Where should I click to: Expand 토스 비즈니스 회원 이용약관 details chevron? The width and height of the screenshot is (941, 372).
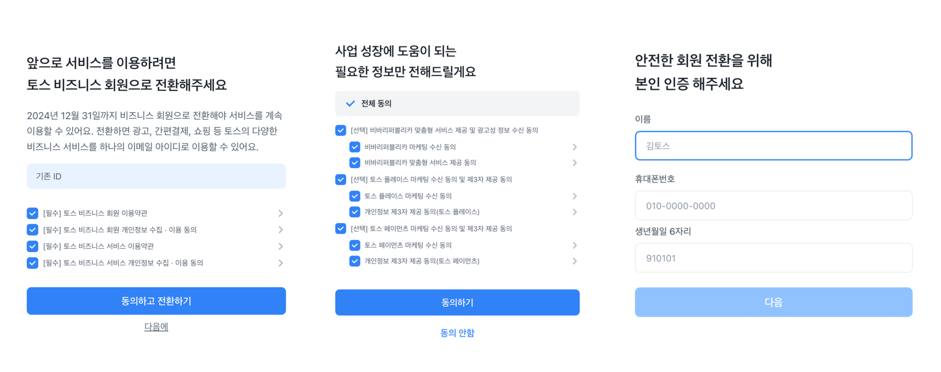(x=281, y=213)
